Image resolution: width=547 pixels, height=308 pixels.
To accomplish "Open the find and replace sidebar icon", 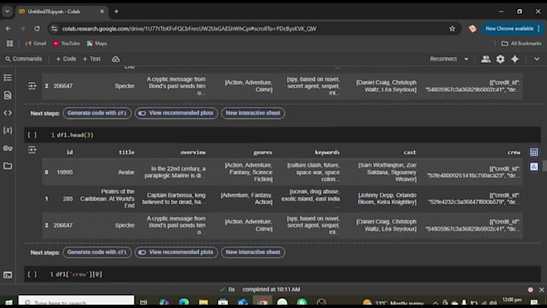I will click(8, 95).
